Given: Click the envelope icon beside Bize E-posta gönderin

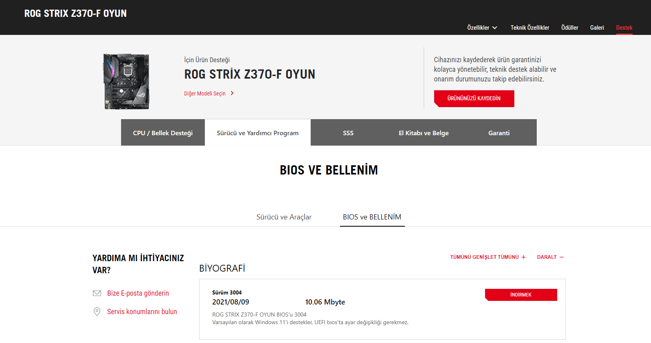Looking at the screenshot, I should tap(97, 293).
